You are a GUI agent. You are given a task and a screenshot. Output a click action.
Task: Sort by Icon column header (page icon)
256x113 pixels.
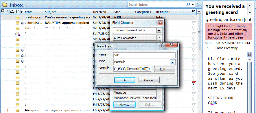pyautogui.click(x=18, y=12)
